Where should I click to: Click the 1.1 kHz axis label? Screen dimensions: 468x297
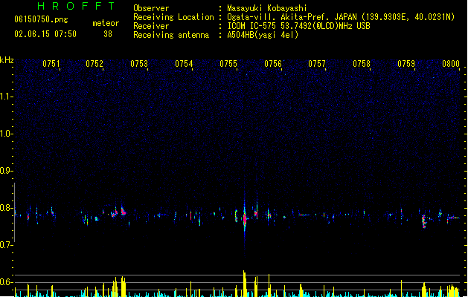point(6,97)
